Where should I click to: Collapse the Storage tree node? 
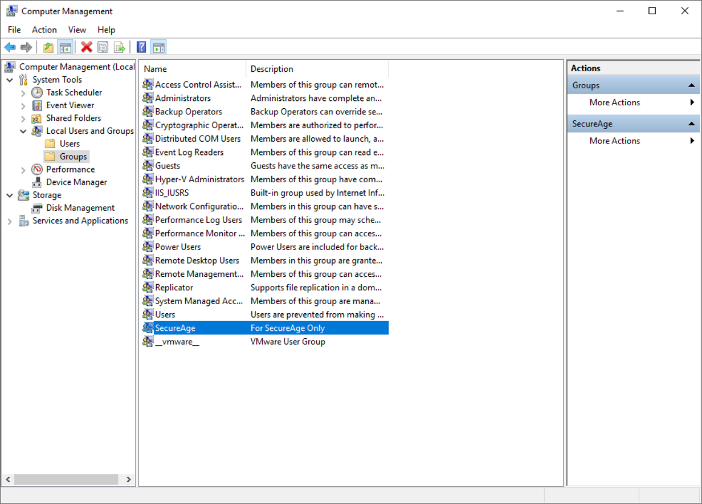coord(10,195)
